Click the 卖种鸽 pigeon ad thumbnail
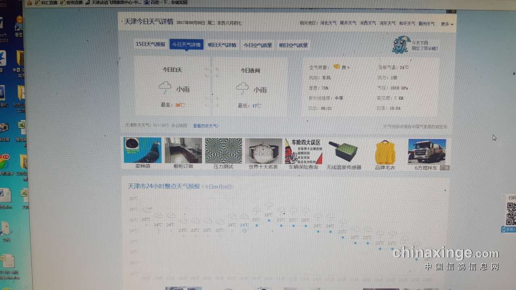 pos(142,150)
